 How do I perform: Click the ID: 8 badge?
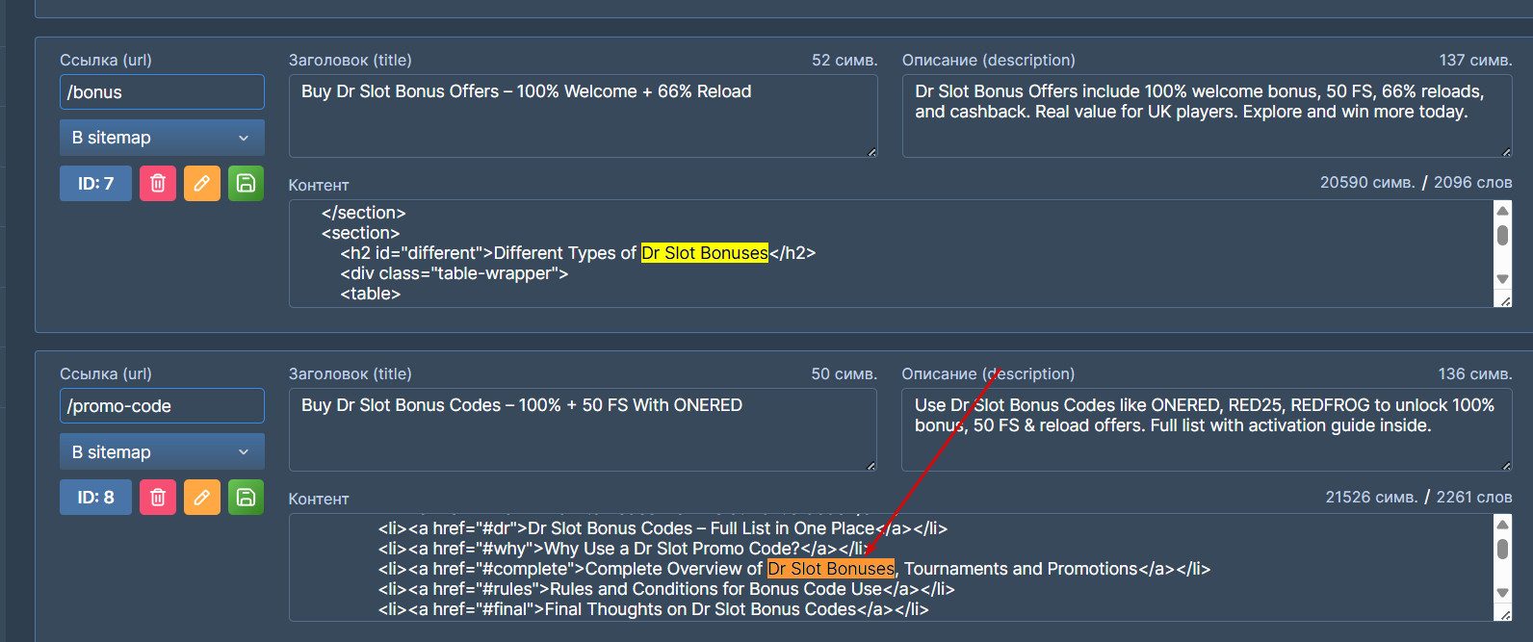(x=95, y=497)
